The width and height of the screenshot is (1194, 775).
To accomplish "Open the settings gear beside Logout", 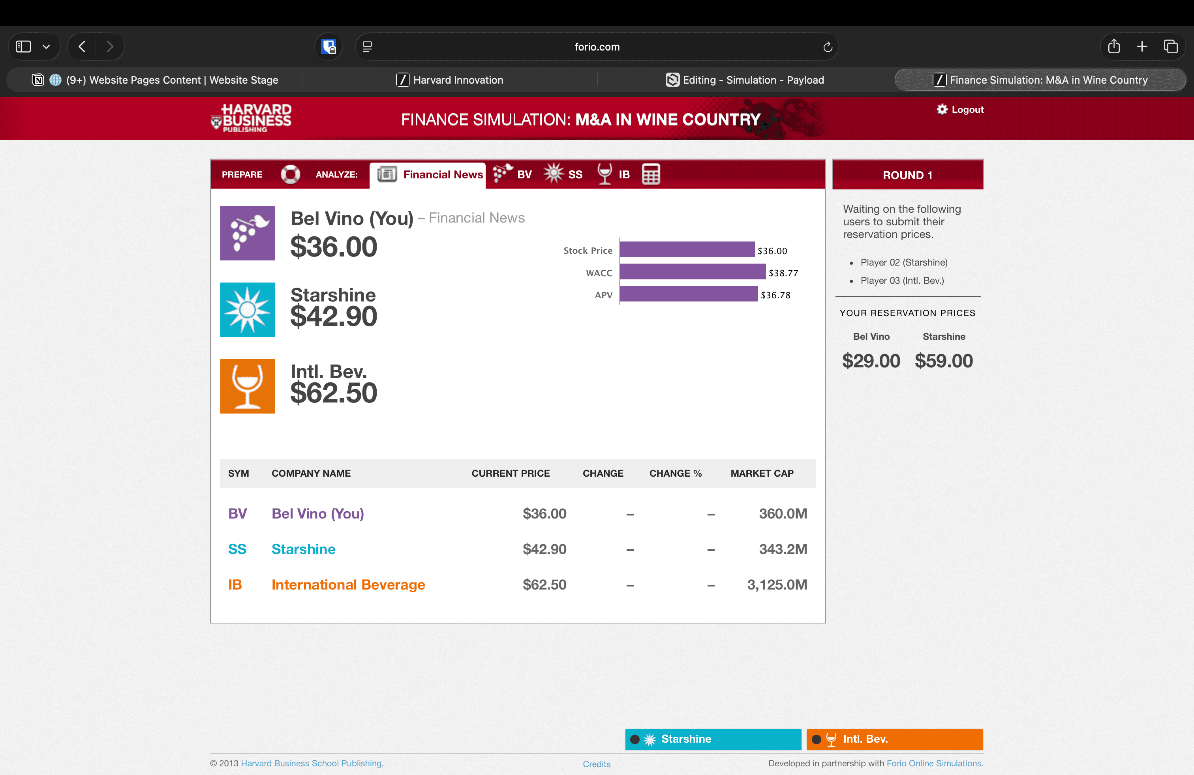I will tap(942, 109).
